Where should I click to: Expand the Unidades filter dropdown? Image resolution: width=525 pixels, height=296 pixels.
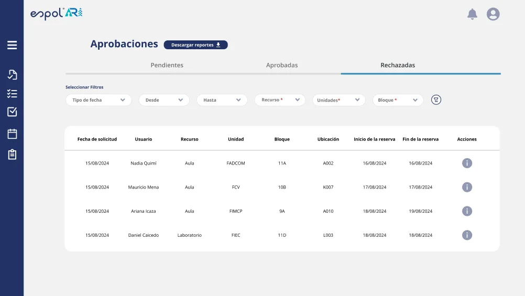pyautogui.click(x=339, y=100)
